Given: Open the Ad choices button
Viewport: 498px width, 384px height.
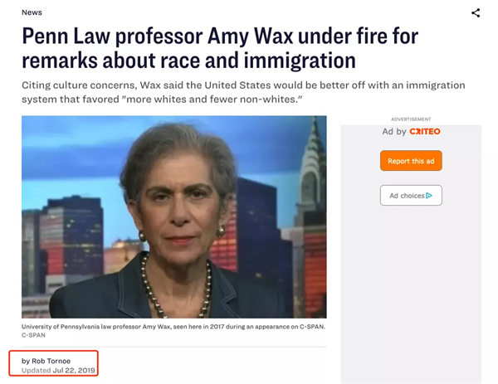Looking at the screenshot, I should (x=411, y=196).
